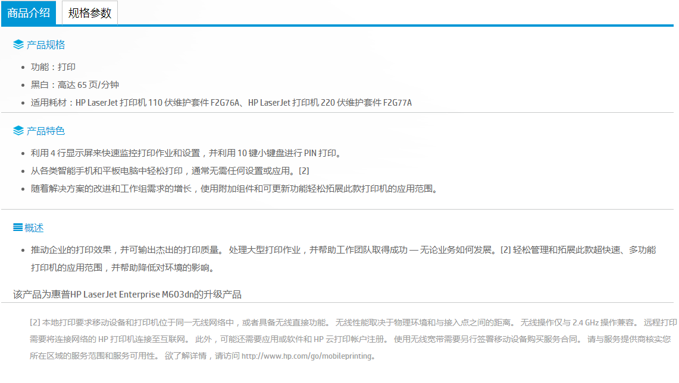Click the overview line starting 打印机的应用范围
Image resolution: width=679 pixels, height=383 pixels.
point(123,268)
